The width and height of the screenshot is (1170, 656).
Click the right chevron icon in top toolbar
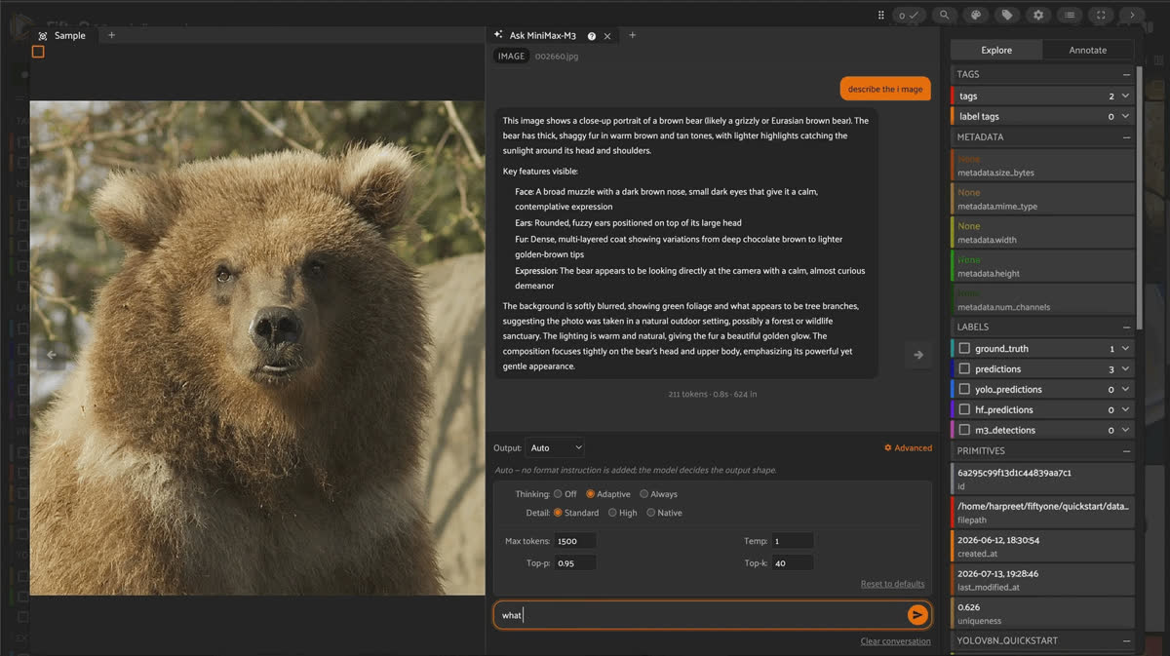tap(1132, 15)
